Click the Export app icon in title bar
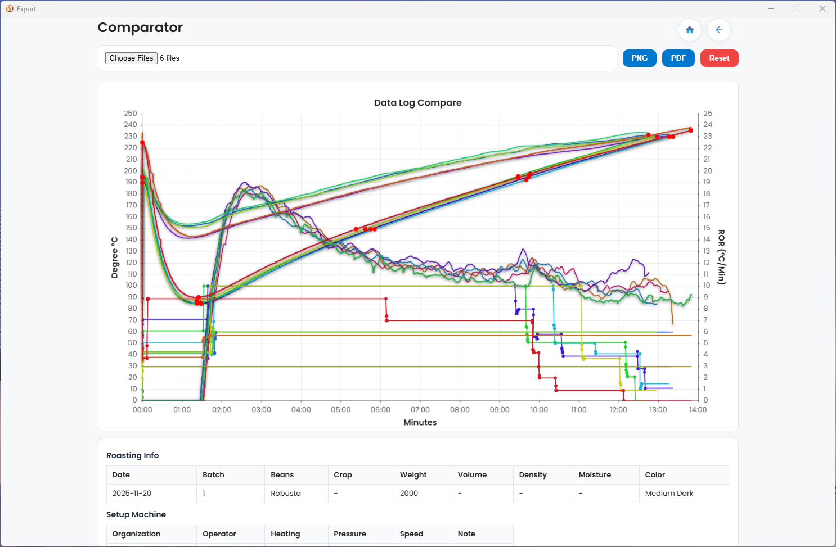 10,9
